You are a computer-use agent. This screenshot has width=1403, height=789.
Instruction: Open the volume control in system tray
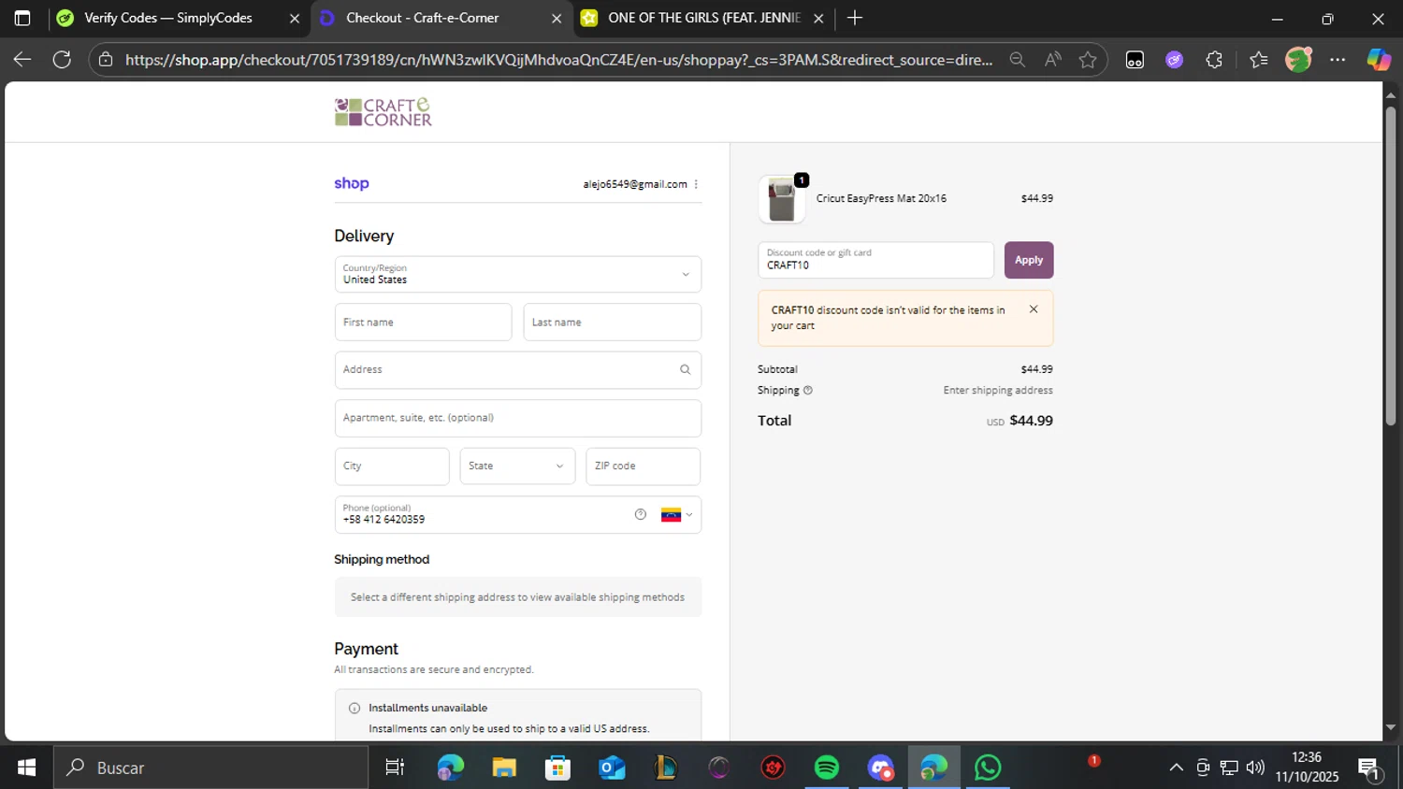pyautogui.click(x=1255, y=767)
